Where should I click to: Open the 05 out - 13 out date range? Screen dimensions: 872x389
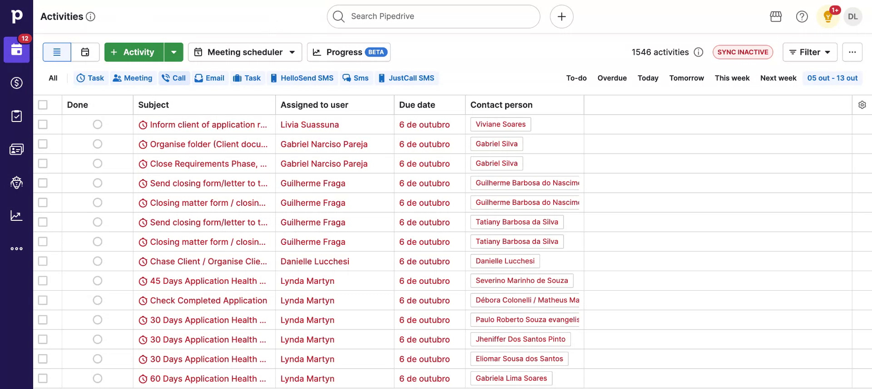pyautogui.click(x=832, y=78)
